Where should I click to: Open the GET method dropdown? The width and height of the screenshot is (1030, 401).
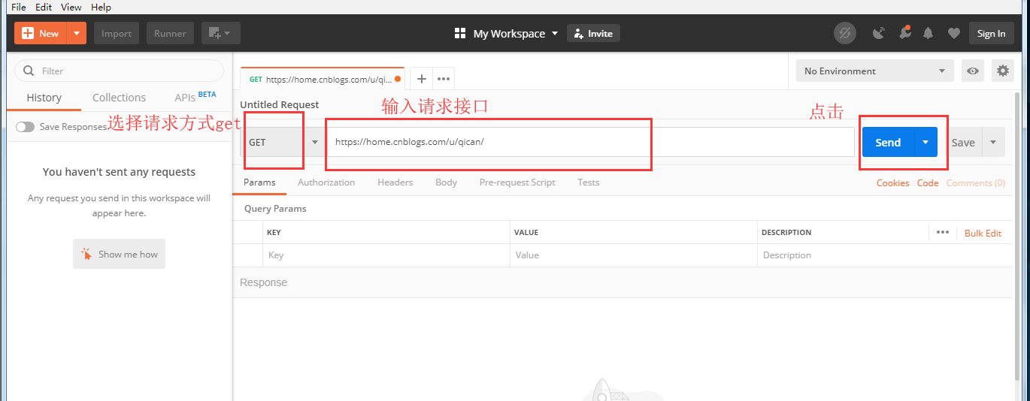pyautogui.click(x=283, y=142)
